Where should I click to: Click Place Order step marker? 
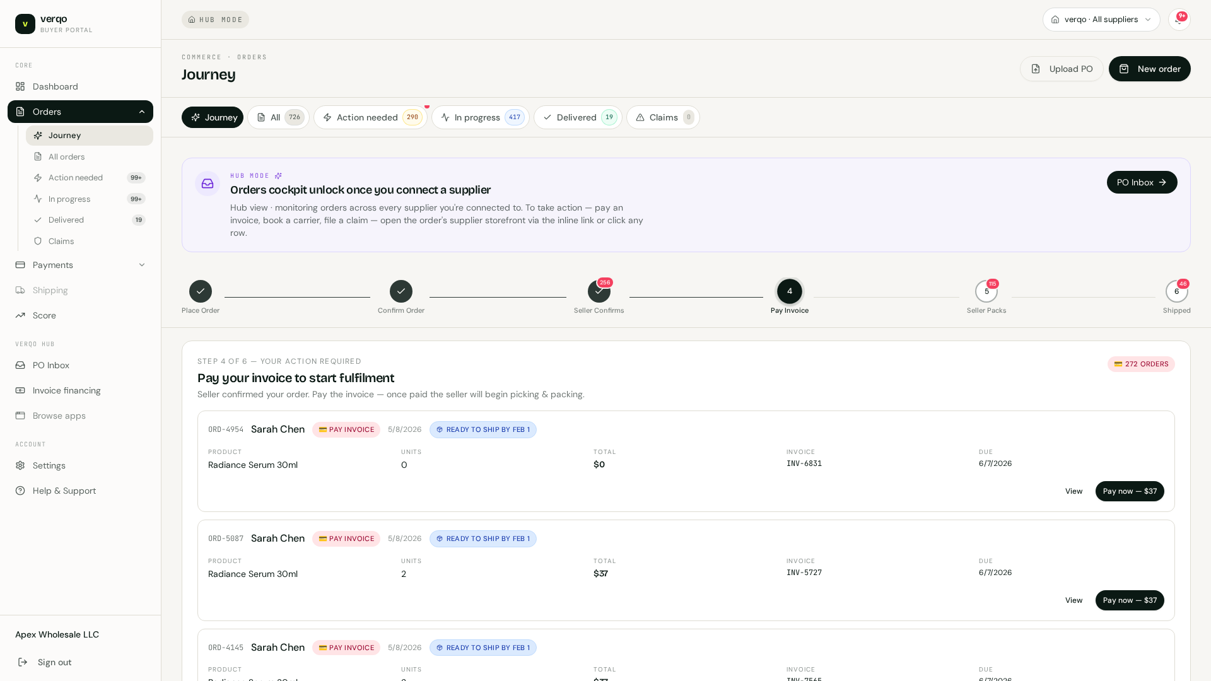point(201,291)
